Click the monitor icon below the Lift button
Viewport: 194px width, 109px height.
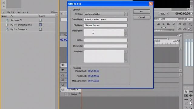pos(180,29)
